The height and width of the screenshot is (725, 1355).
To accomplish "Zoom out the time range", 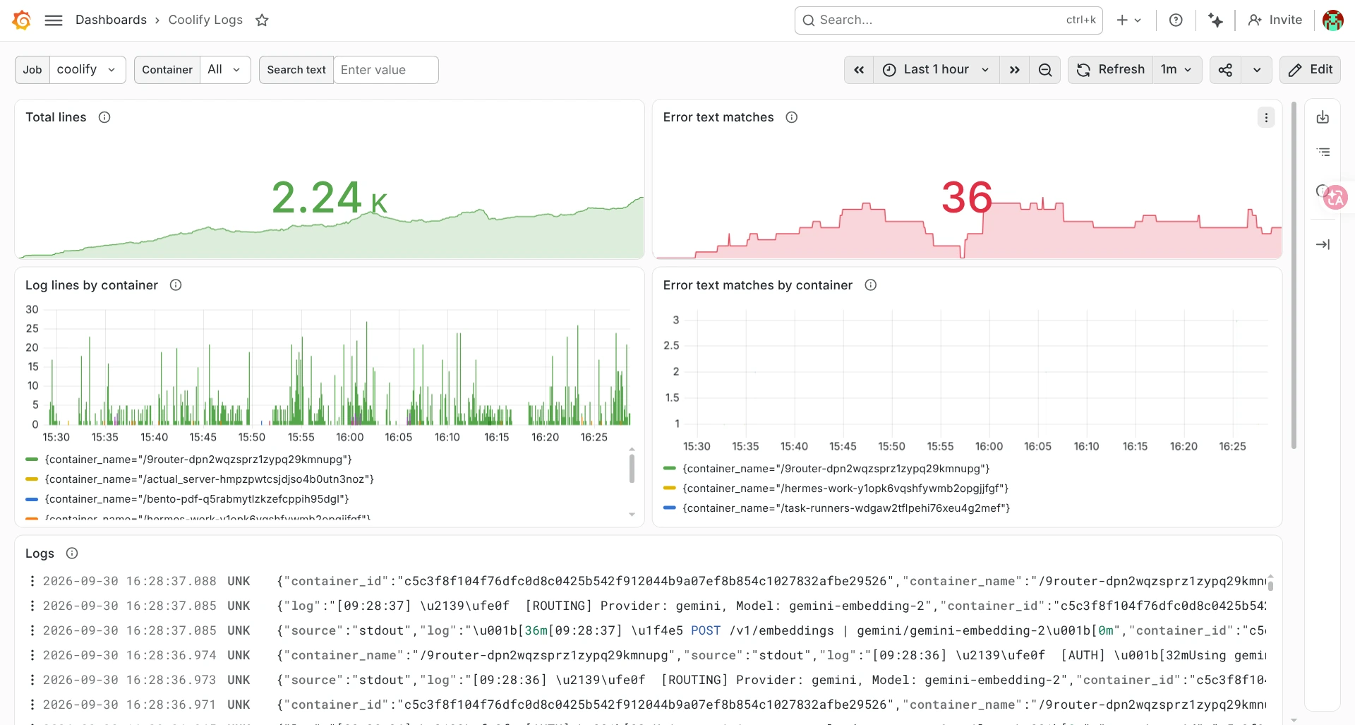I will pos(1045,70).
